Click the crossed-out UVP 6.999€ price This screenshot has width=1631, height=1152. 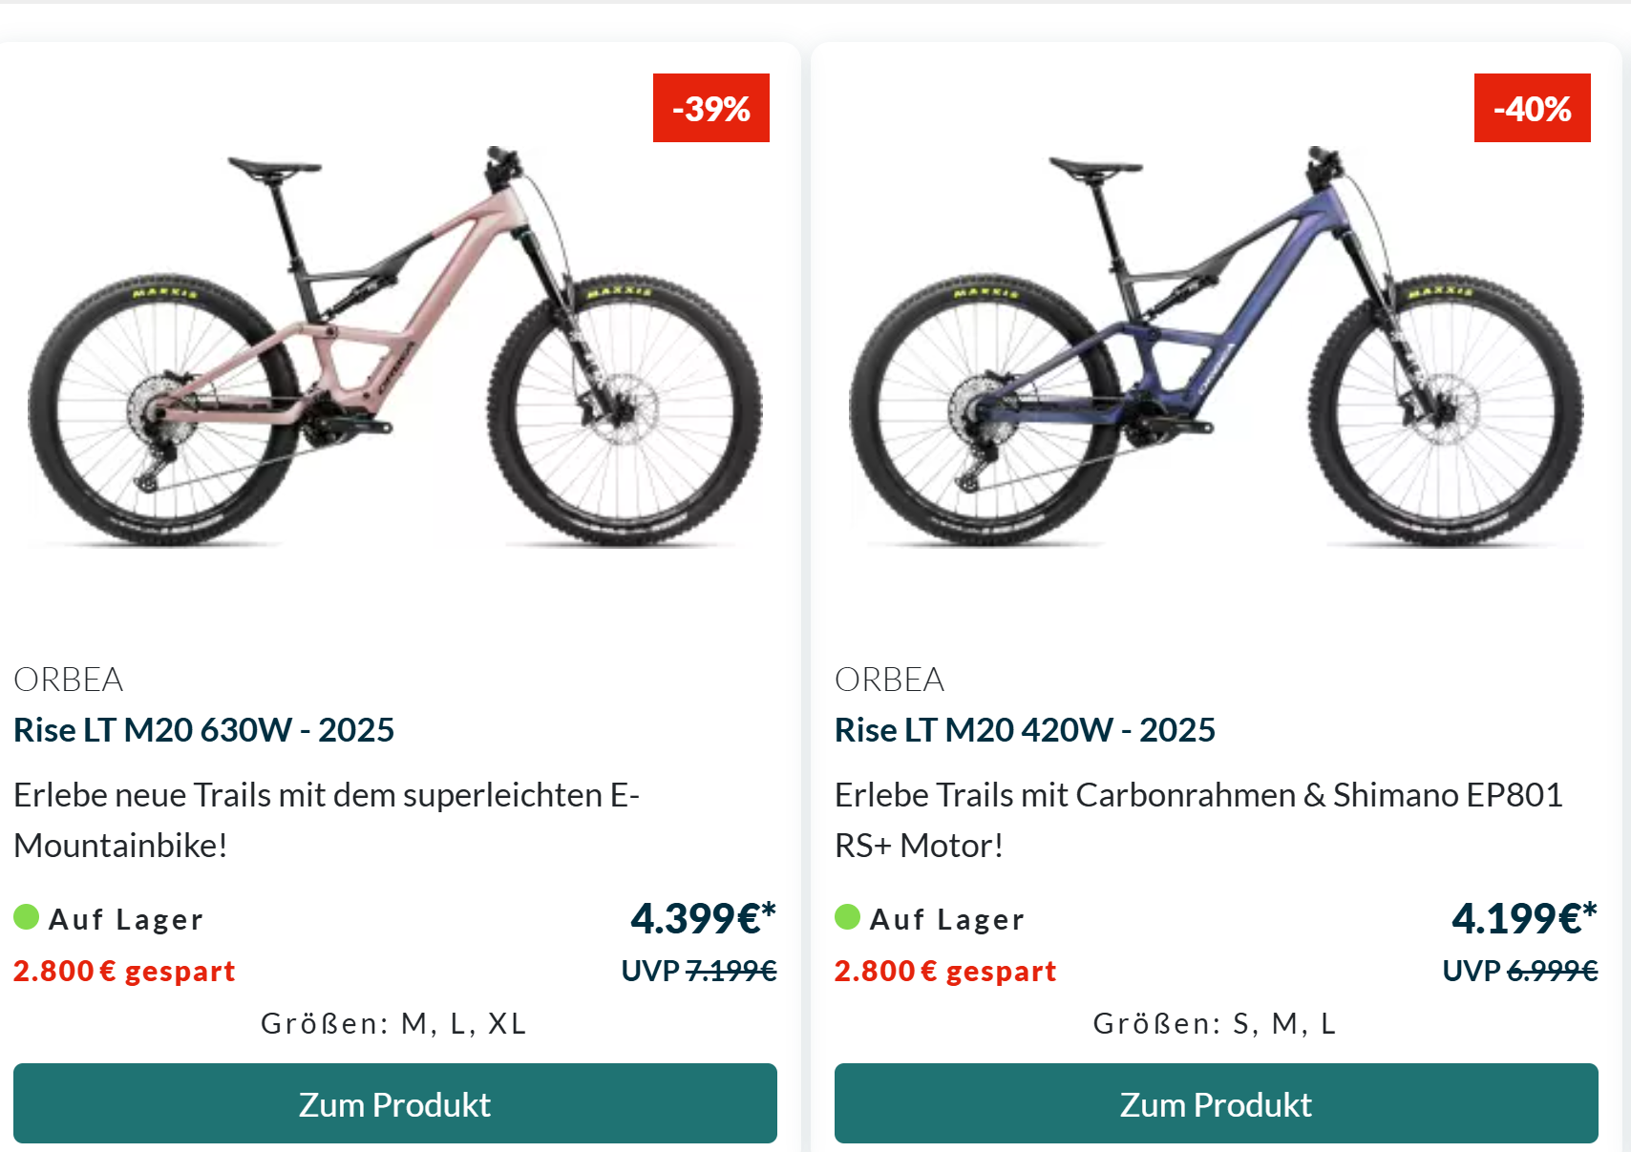tap(1552, 971)
